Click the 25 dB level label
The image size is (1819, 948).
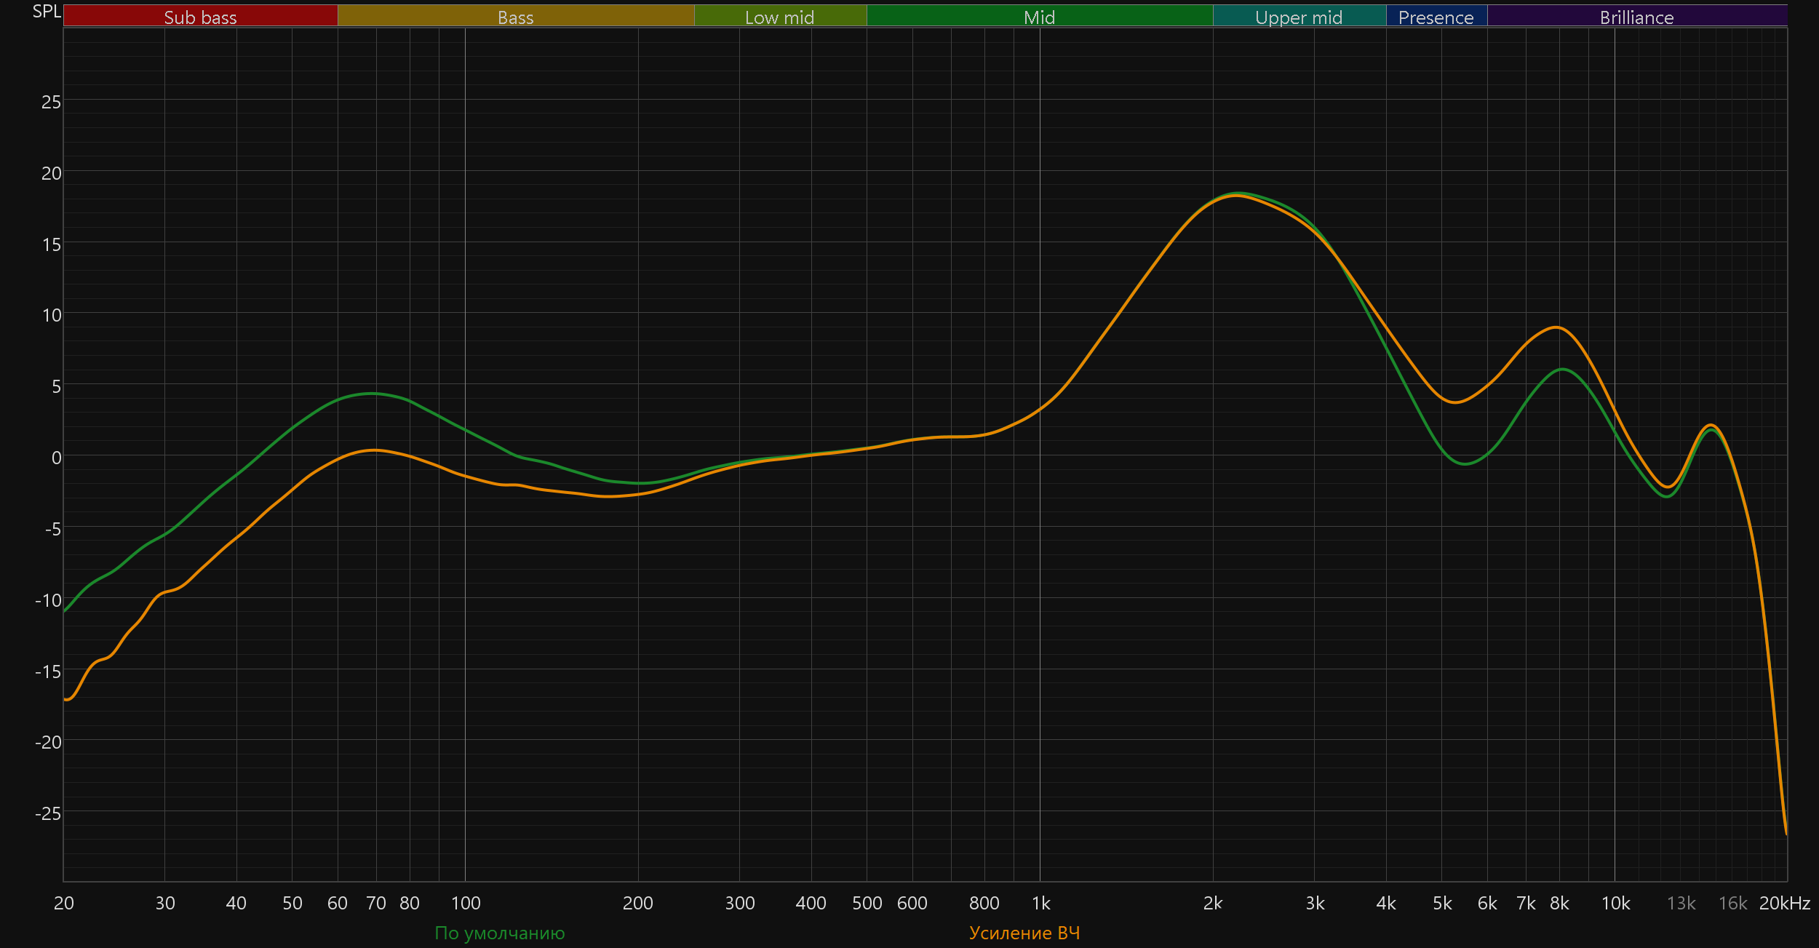pyautogui.click(x=51, y=102)
